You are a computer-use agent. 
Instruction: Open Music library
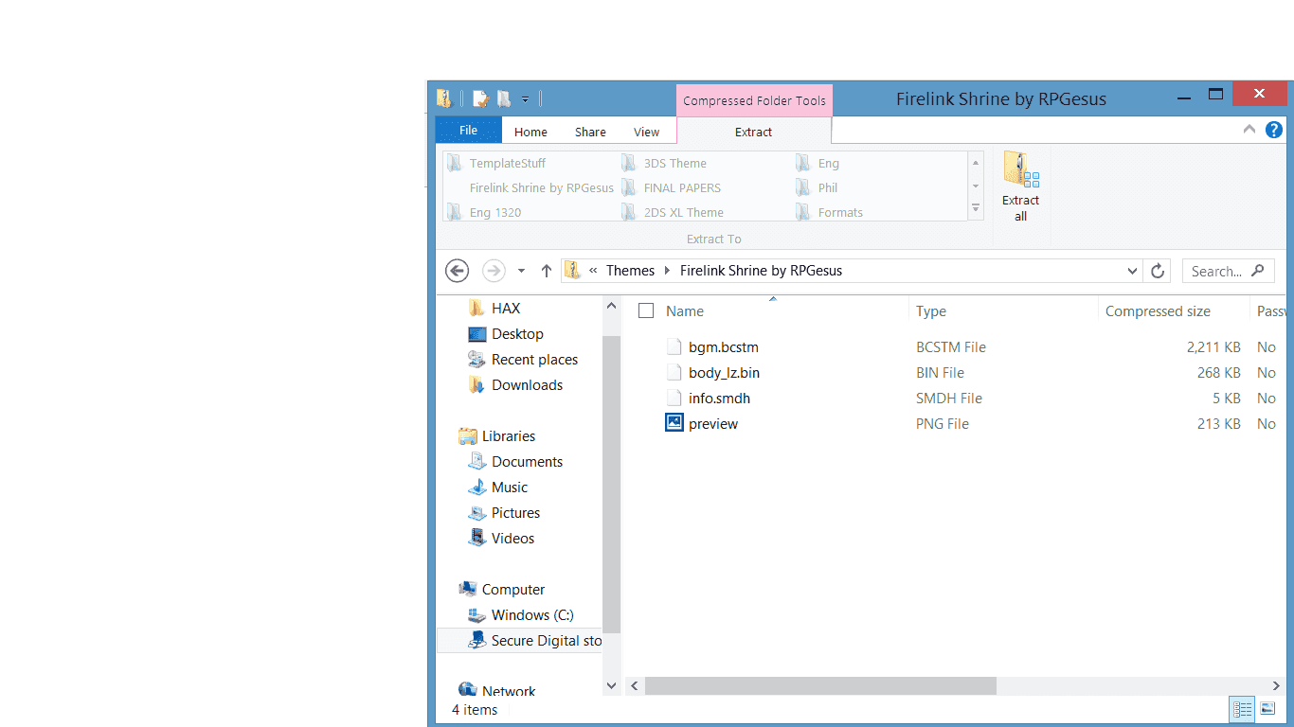(x=510, y=488)
